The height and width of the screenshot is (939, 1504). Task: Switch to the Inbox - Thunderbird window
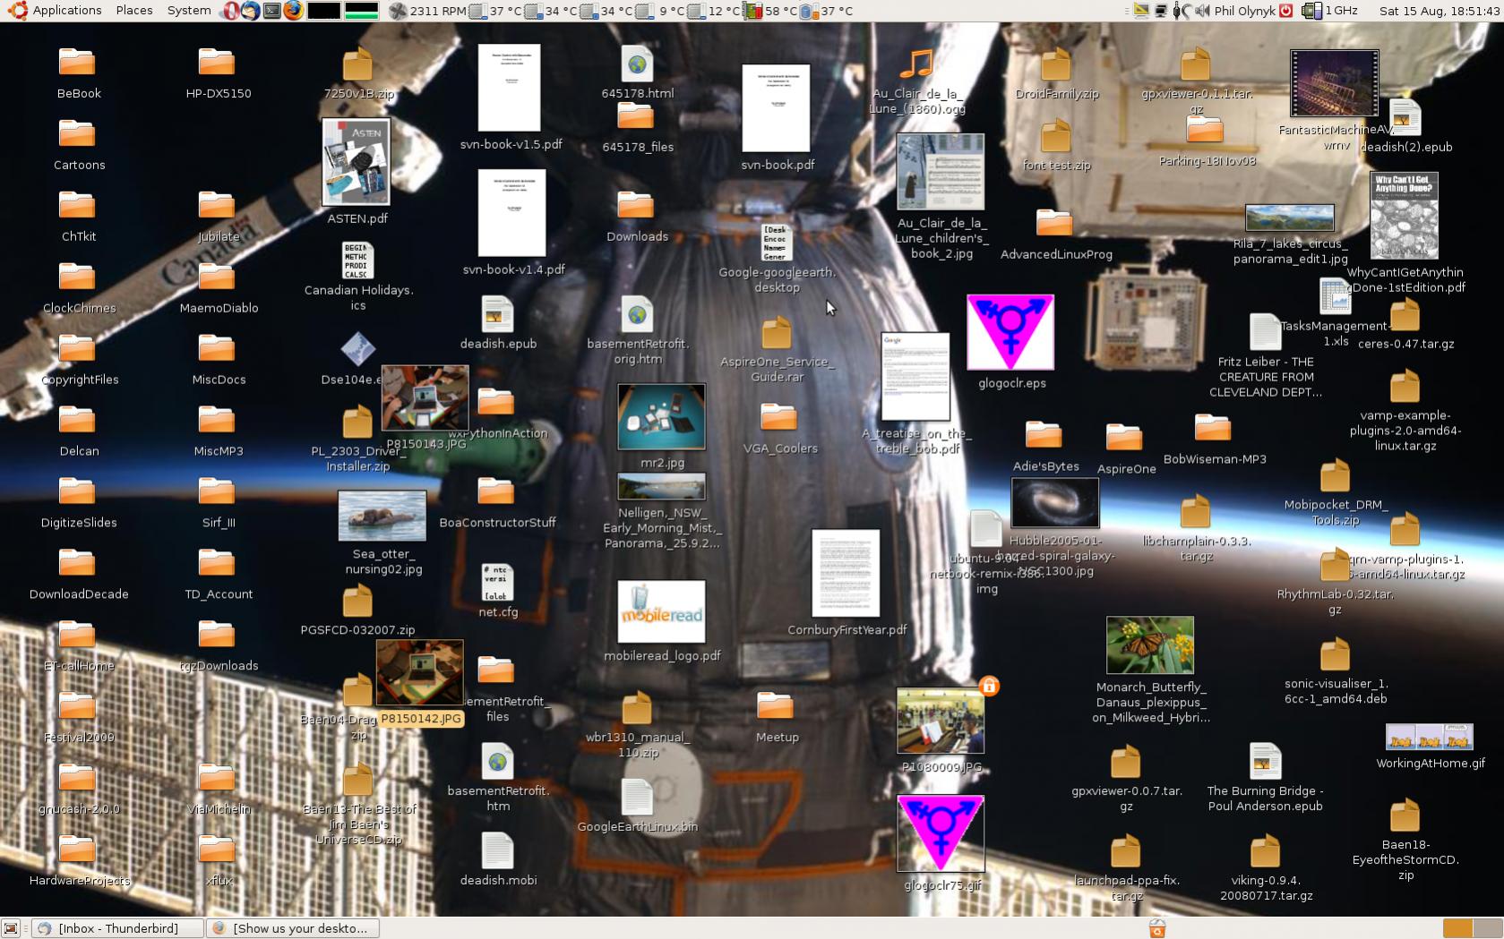point(117,928)
